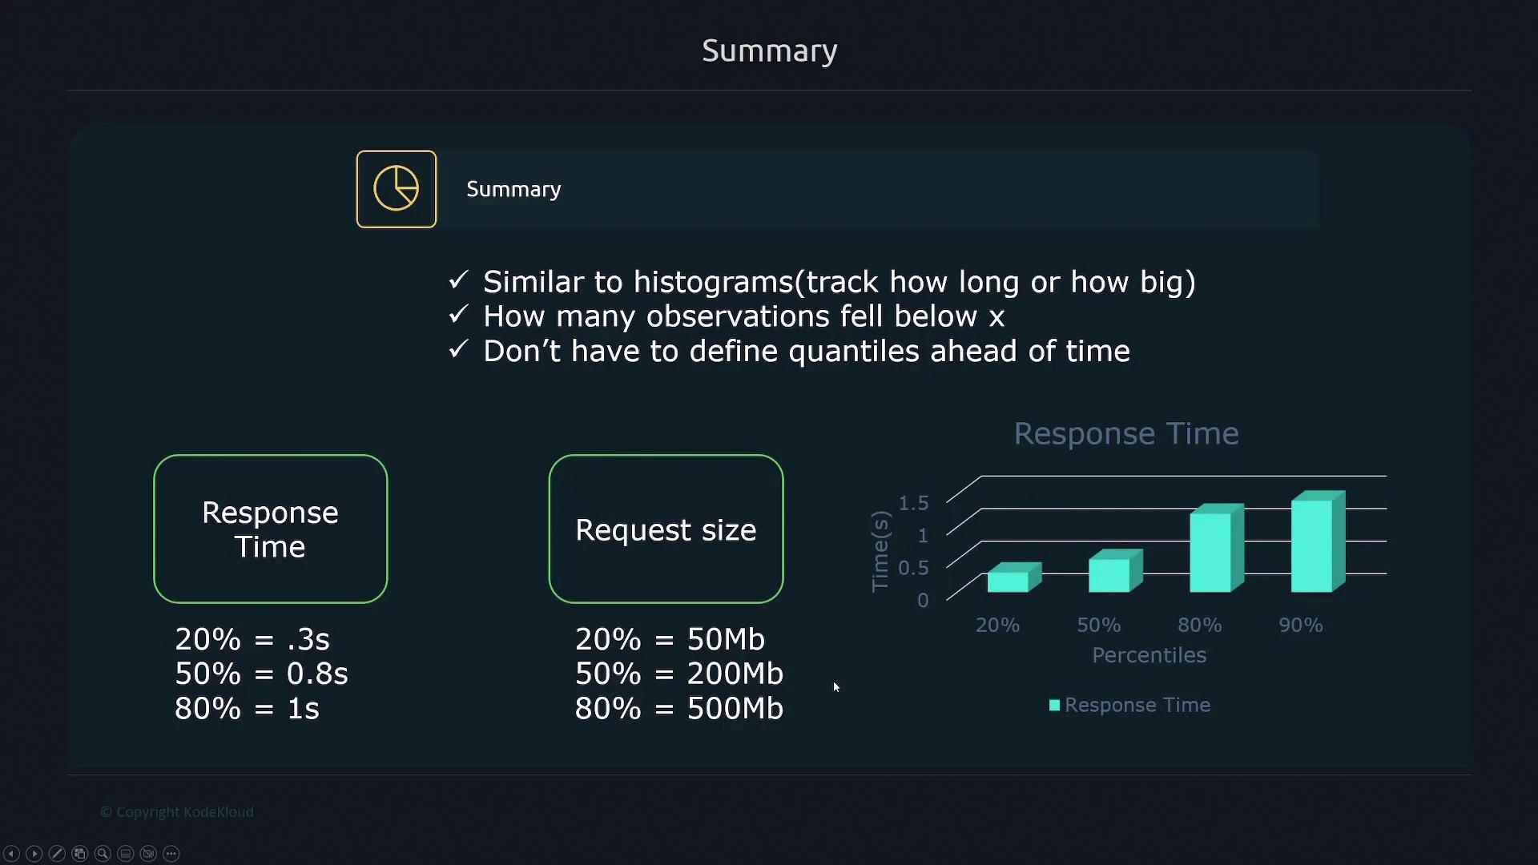Activate the zoom magnifier tool
The width and height of the screenshot is (1538, 865).
pos(103,854)
